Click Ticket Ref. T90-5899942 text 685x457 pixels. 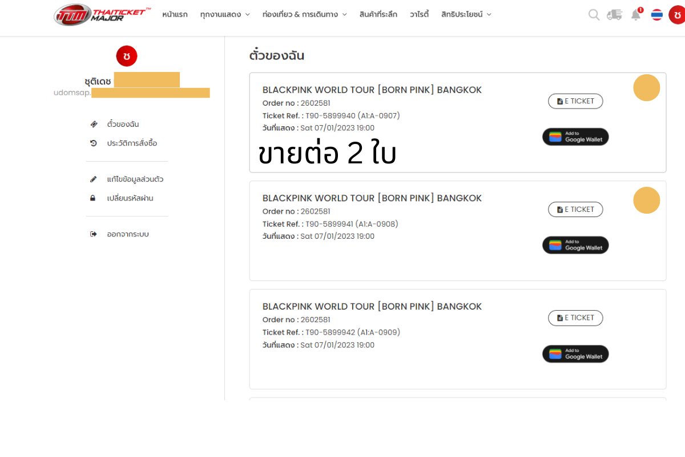tap(331, 332)
